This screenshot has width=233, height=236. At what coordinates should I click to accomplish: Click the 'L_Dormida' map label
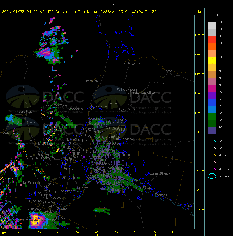pos(159,195)
